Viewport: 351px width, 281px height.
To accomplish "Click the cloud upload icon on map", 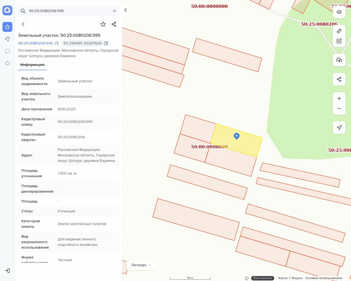I will pyautogui.click(x=339, y=60).
